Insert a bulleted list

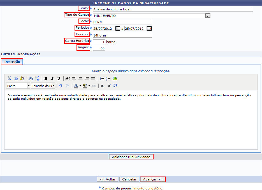[x=102, y=79]
